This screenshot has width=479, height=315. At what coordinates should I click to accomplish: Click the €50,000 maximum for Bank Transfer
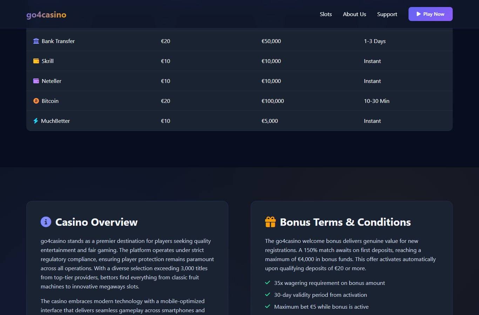[x=271, y=41]
